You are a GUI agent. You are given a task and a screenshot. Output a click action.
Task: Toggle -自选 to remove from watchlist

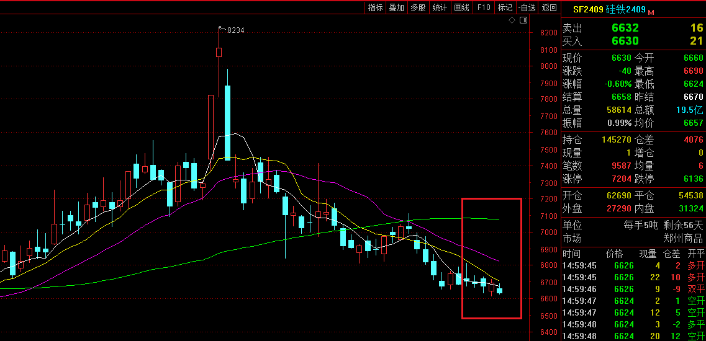(x=527, y=8)
